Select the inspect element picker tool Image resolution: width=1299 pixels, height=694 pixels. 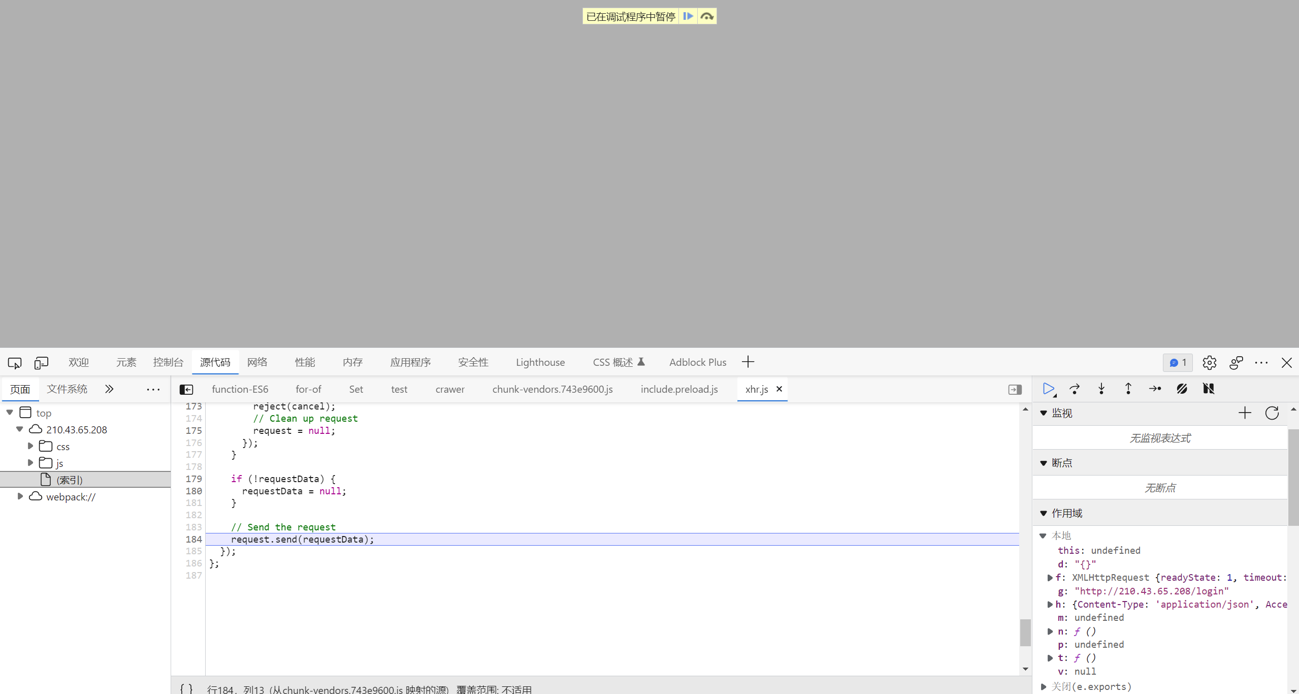coord(15,362)
